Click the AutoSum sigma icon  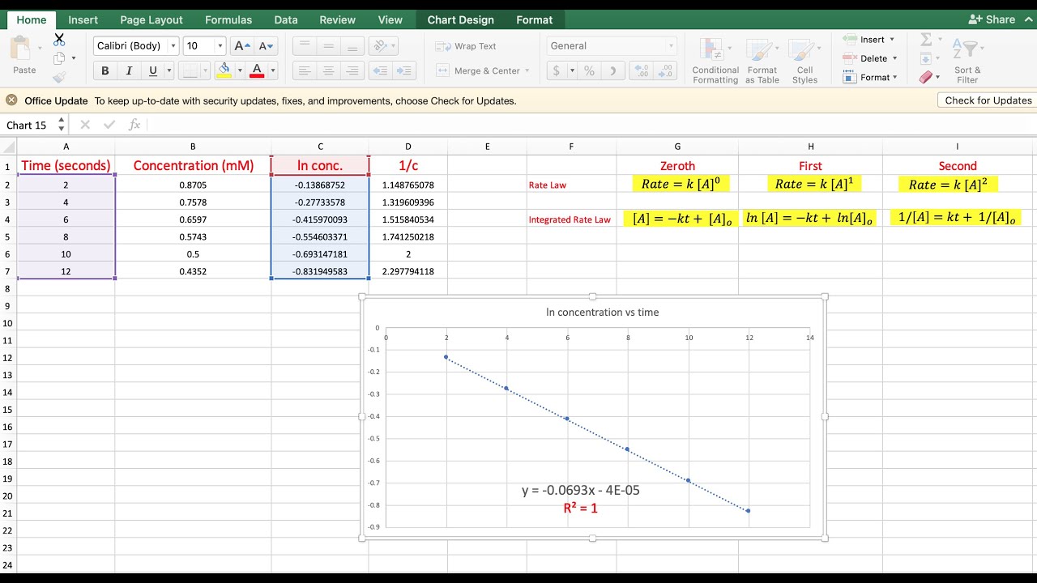pyautogui.click(x=926, y=39)
